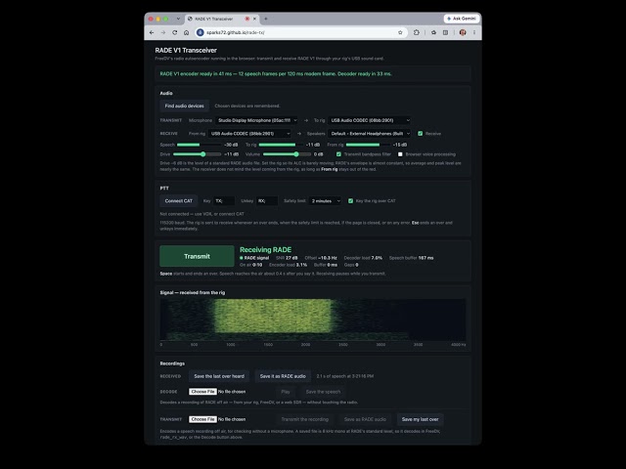Click the red recording indicator on the tab
This screenshot has width=626, height=469.
point(247,19)
